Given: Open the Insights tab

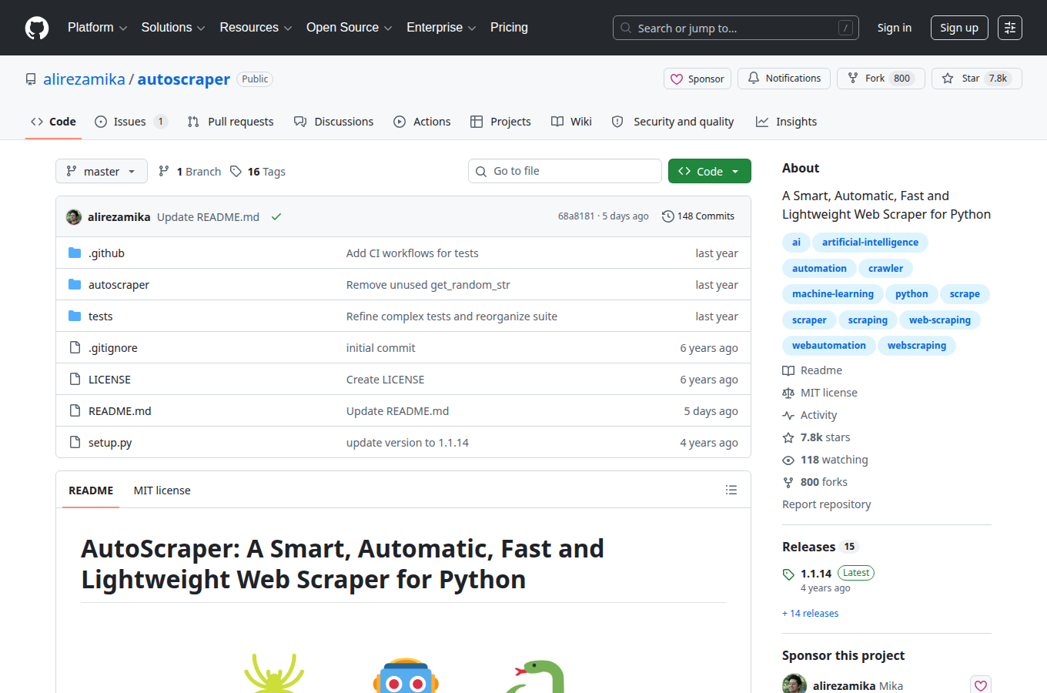Looking at the screenshot, I should point(786,122).
